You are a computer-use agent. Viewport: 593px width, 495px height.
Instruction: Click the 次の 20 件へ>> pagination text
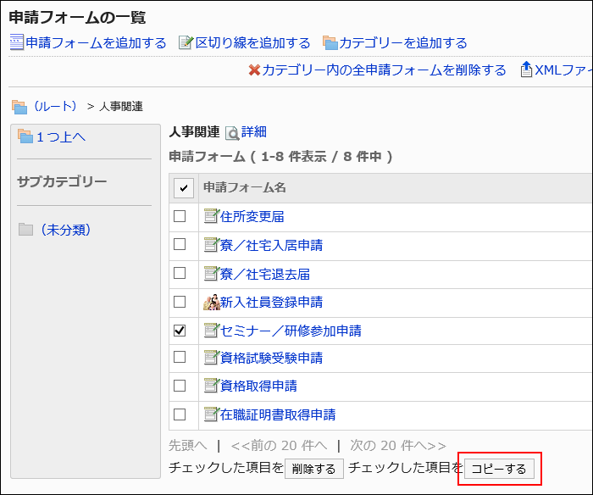(x=398, y=446)
